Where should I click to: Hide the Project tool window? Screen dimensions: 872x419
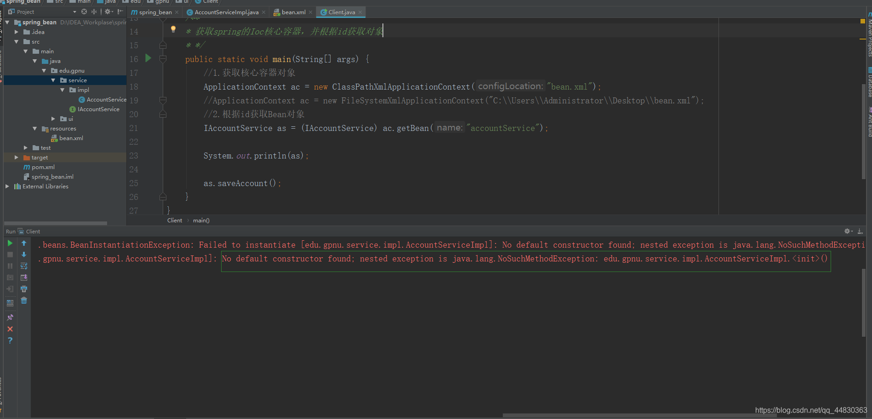120,11
